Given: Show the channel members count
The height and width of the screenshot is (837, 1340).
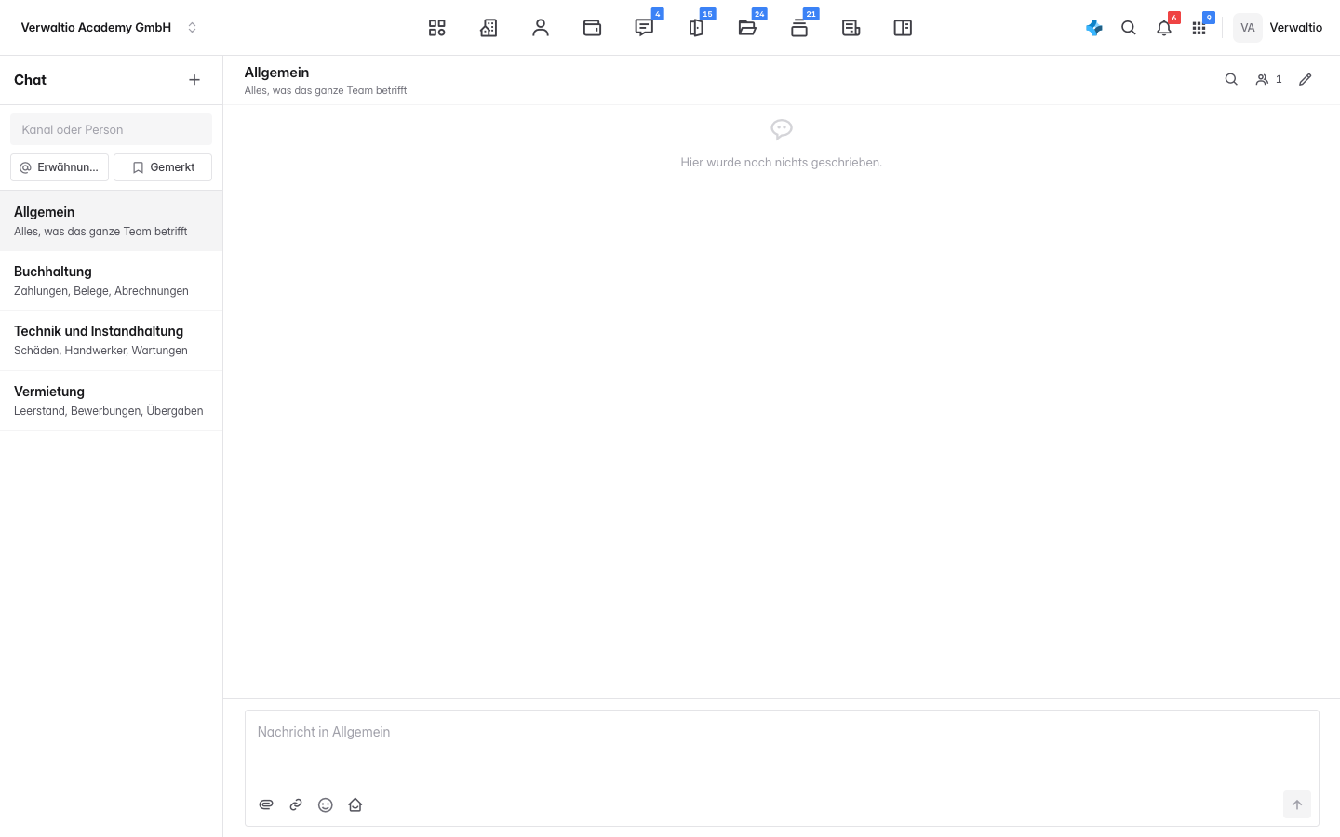Looking at the screenshot, I should [1268, 80].
